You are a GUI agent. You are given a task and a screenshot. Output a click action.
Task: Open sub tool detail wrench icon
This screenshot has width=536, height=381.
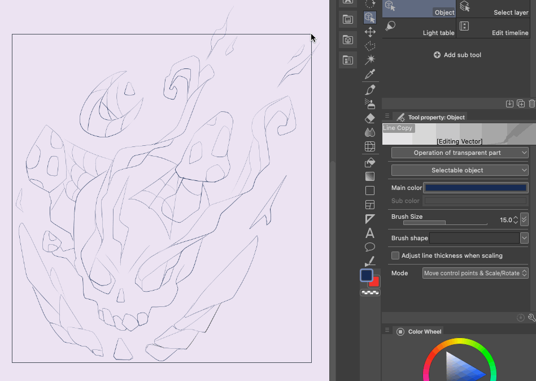coord(531,318)
